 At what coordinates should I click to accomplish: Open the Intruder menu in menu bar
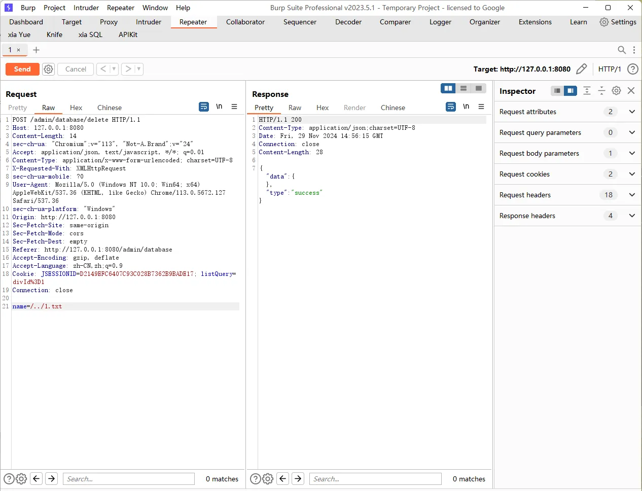coord(86,8)
